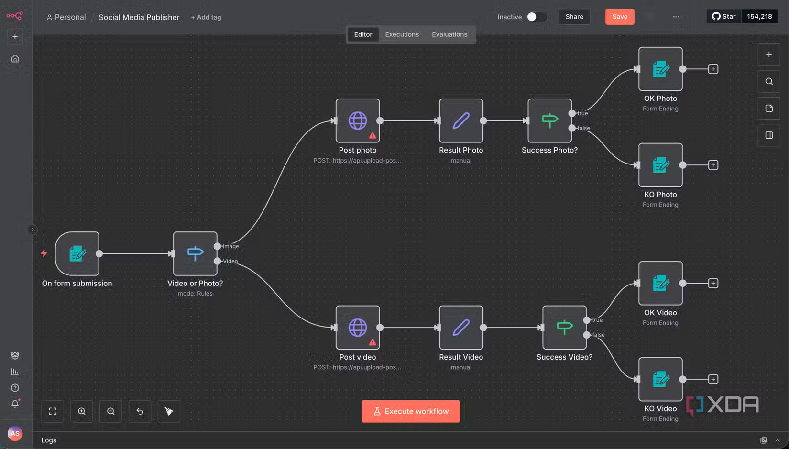Click the plus icon in the left sidebar

pyautogui.click(x=15, y=37)
